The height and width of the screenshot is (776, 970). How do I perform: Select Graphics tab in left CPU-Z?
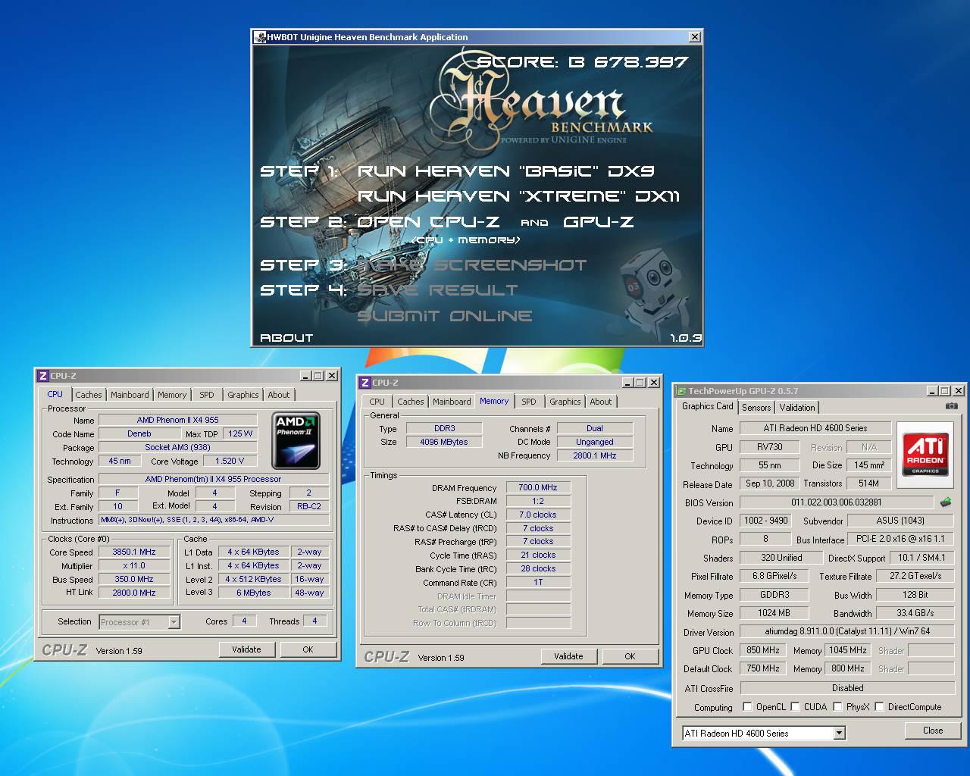(x=243, y=395)
